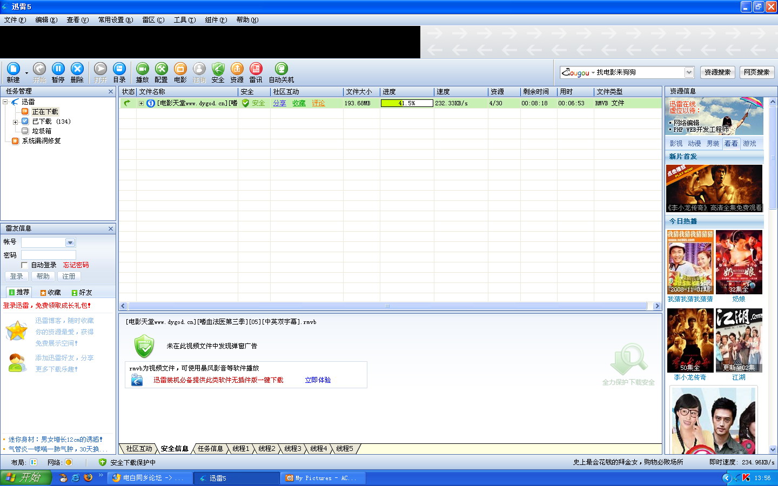Expand the 已下载 tree node
The width and height of the screenshot is (778, 486).
pyautogui.click(x=15, y=122)
